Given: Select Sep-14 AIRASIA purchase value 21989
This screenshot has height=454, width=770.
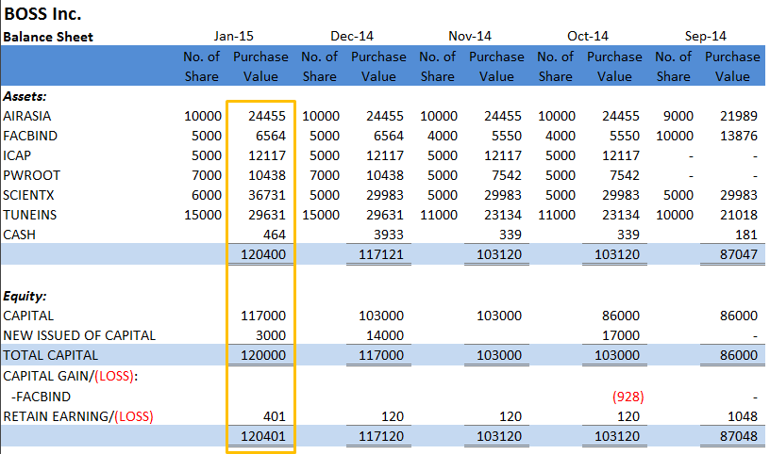Looking at the screenshot, I should 739,116.
